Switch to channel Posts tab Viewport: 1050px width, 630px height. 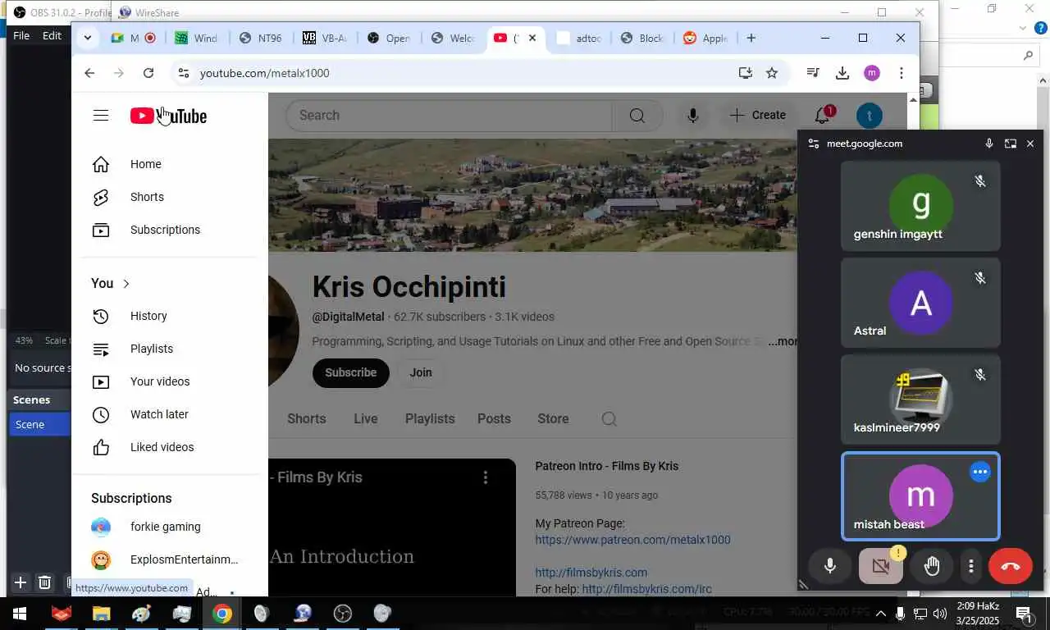coord(494,418)
